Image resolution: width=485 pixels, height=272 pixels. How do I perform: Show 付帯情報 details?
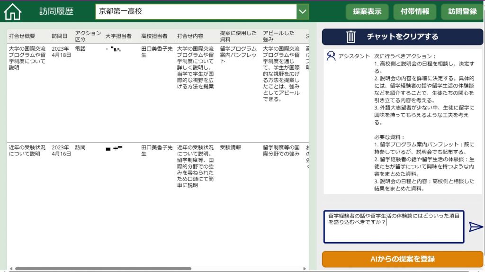(x=414, y=11)
